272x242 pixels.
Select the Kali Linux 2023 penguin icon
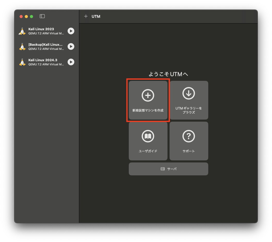tap(22, 31)
